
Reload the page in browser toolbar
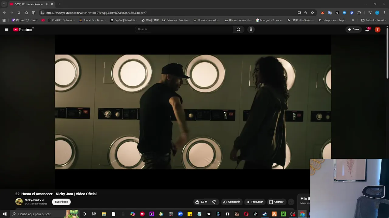(x=19, y=13)
